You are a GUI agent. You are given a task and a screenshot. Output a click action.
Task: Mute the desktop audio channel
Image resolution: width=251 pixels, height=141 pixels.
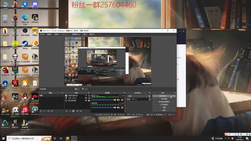coord(118,107)
